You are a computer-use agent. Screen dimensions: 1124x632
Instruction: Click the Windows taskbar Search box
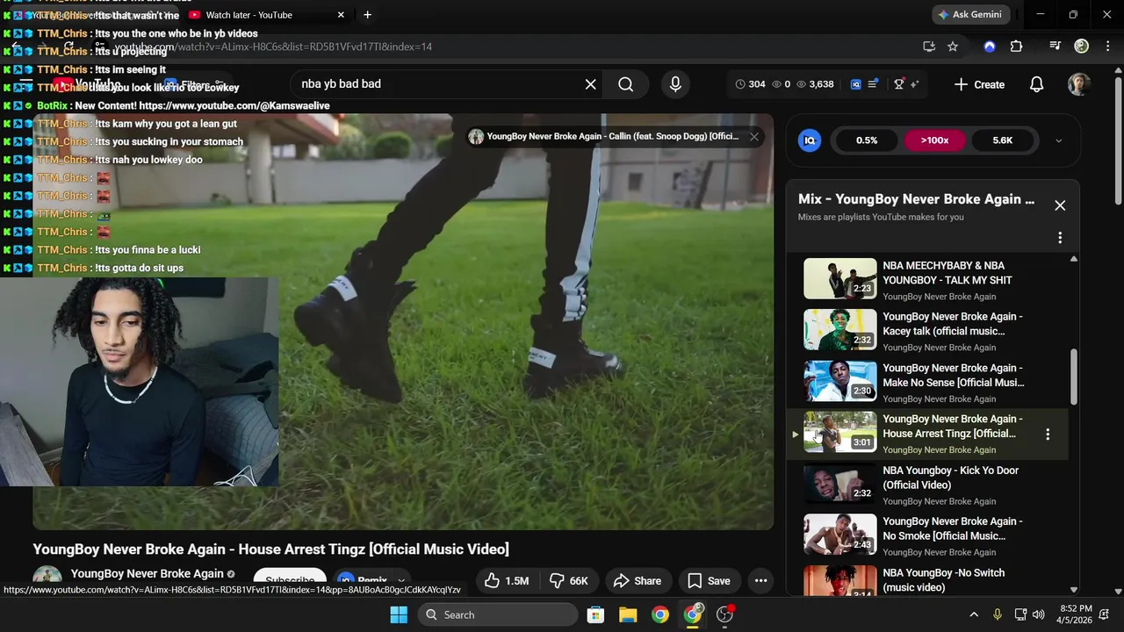496,614
